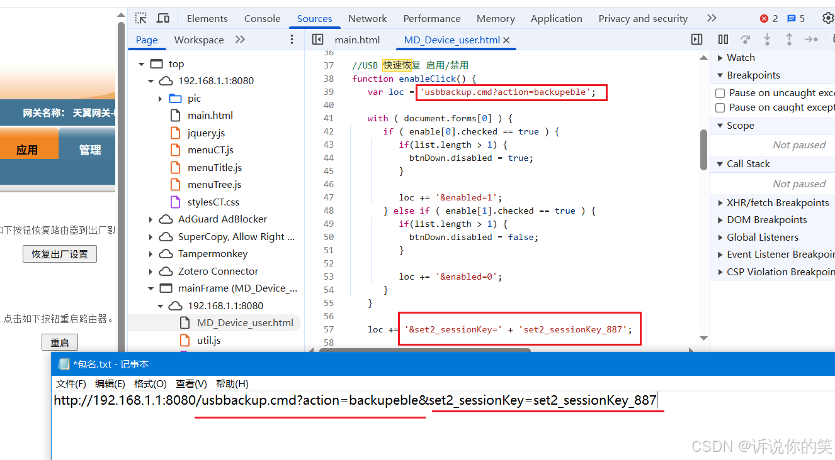The height and width of the screenshot is (460, 835).
Task: Pause script execution button
Action: 723,40
